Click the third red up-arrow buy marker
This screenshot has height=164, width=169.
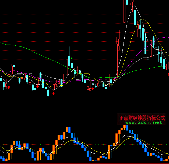coord(54,93)
